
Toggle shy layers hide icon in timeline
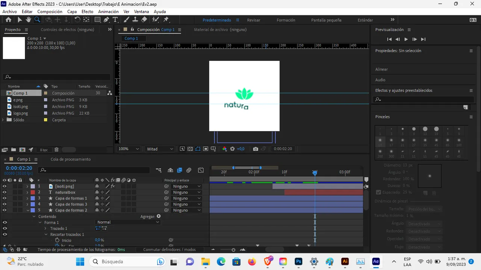coord(170,170)
